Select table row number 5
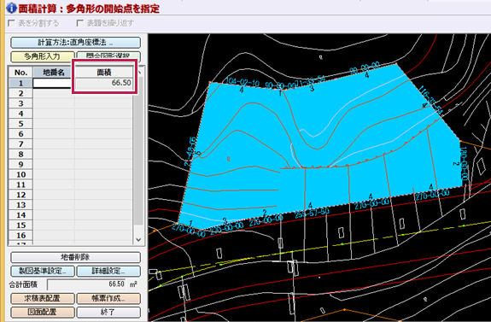 (x=20, y=124)
